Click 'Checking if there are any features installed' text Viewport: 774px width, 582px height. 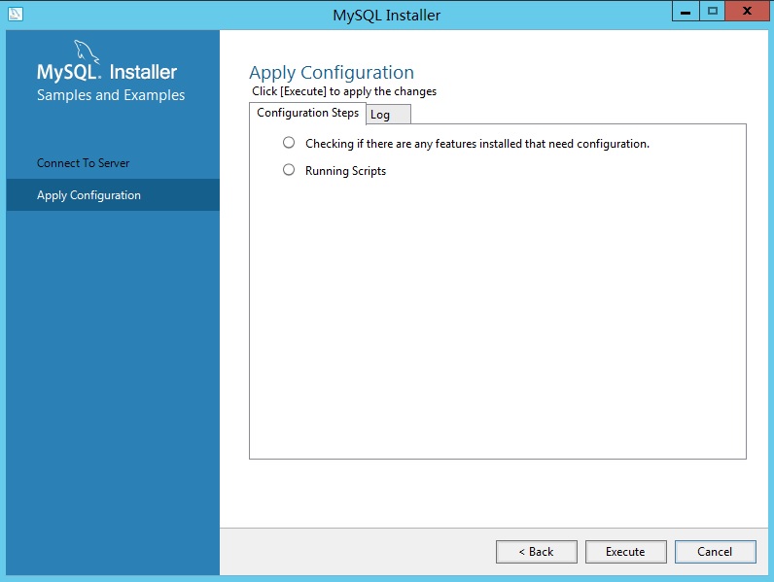[477, 144]
